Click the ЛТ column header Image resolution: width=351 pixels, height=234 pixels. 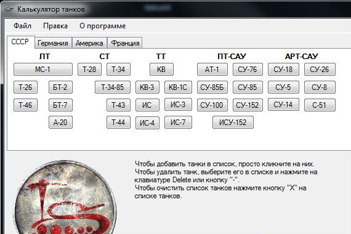(44, 57)
